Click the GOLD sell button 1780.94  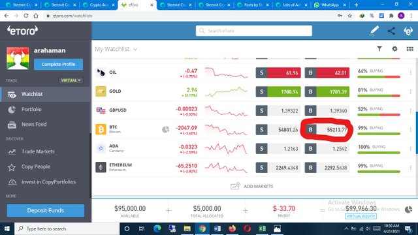coord(278,91)
